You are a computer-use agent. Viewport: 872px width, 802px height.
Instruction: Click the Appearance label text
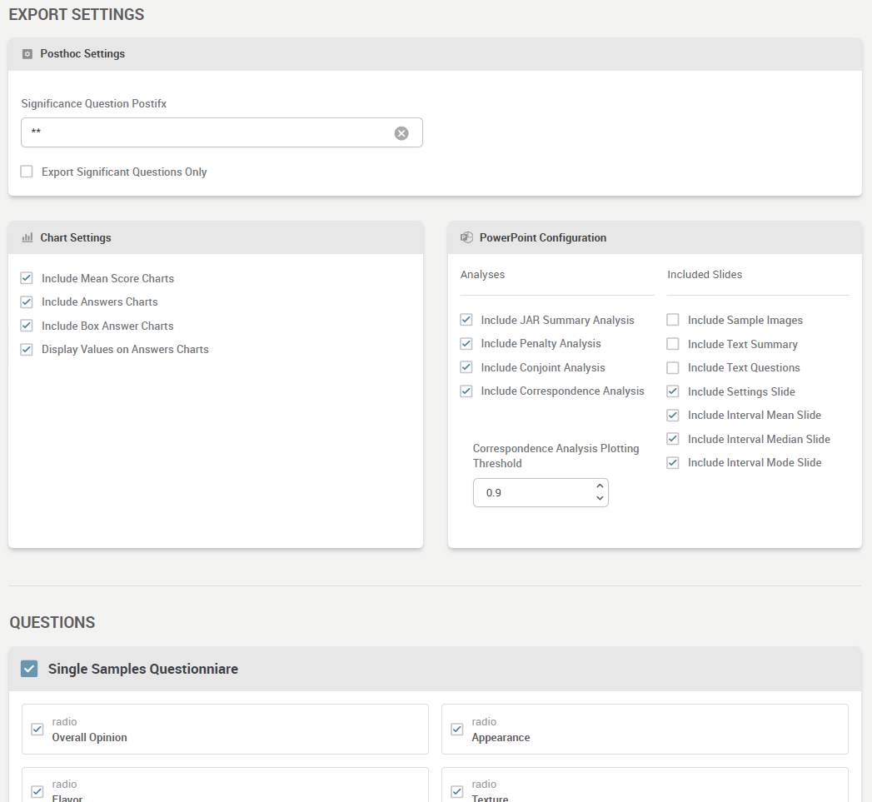tap(501, 738)
